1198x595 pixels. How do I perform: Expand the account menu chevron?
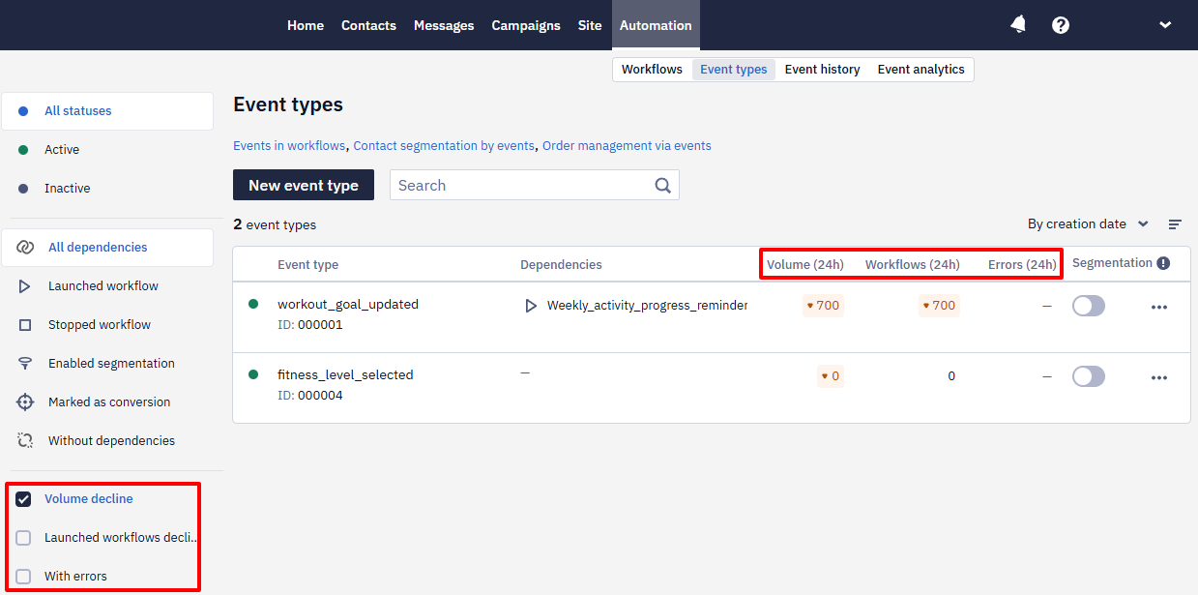tap(1165, 25)
